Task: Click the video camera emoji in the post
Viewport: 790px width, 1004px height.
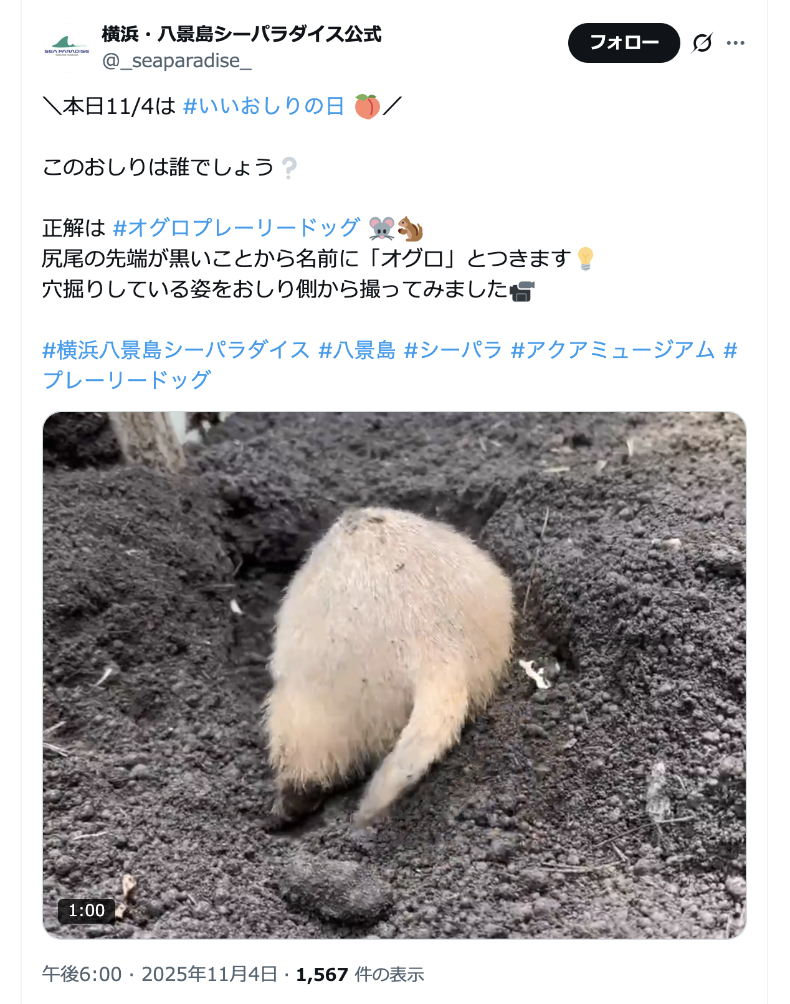Action: pos(522,291)
